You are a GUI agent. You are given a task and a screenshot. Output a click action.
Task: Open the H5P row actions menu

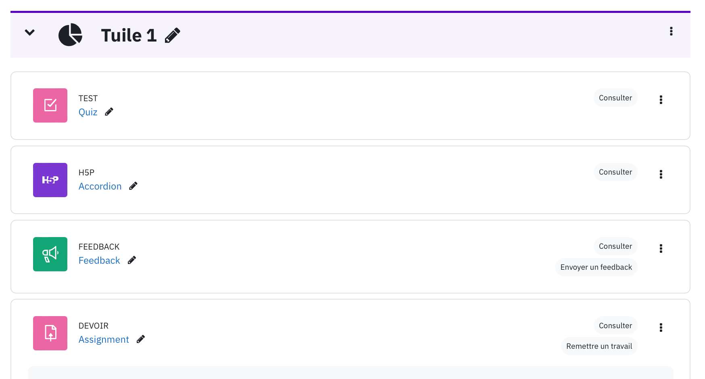coord(661,174)
